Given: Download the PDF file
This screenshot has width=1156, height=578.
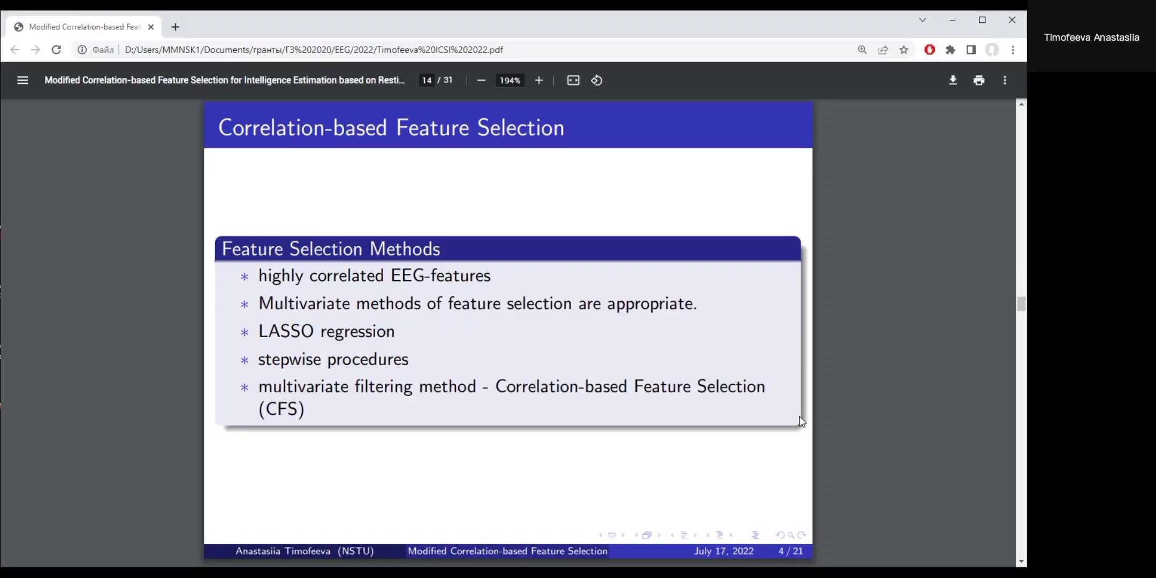Looking at the screenshot, I should tap(953, 80).
